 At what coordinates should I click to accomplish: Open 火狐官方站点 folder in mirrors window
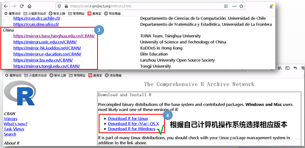click(35, 13)
